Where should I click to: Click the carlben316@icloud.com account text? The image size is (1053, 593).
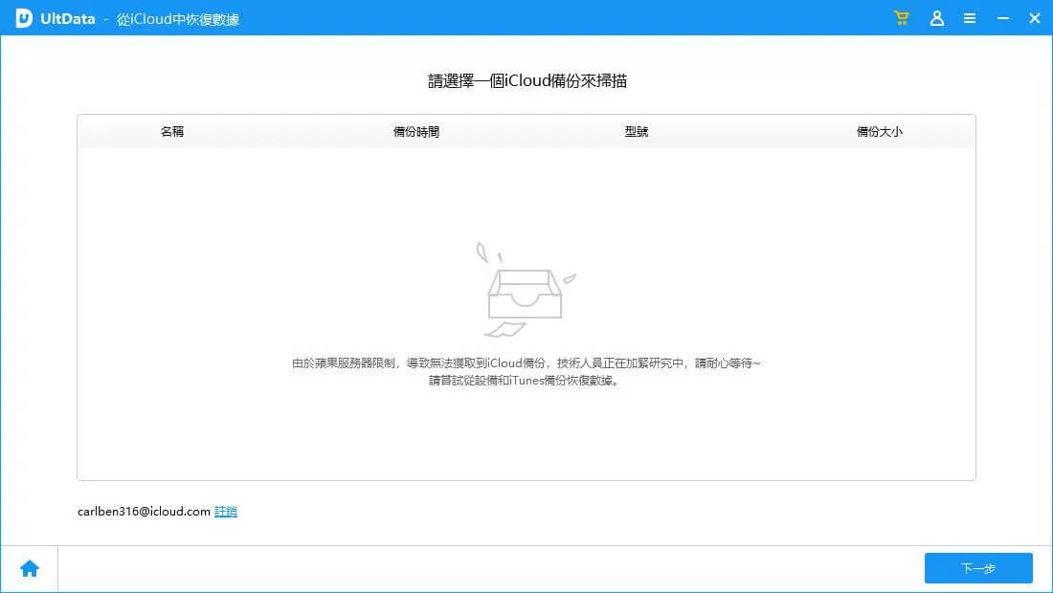pyautogui.click(x=144, y=511)
